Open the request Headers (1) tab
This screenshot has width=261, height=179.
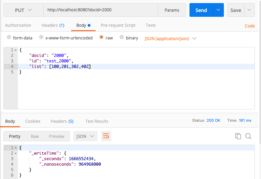(x=53, y=25)
